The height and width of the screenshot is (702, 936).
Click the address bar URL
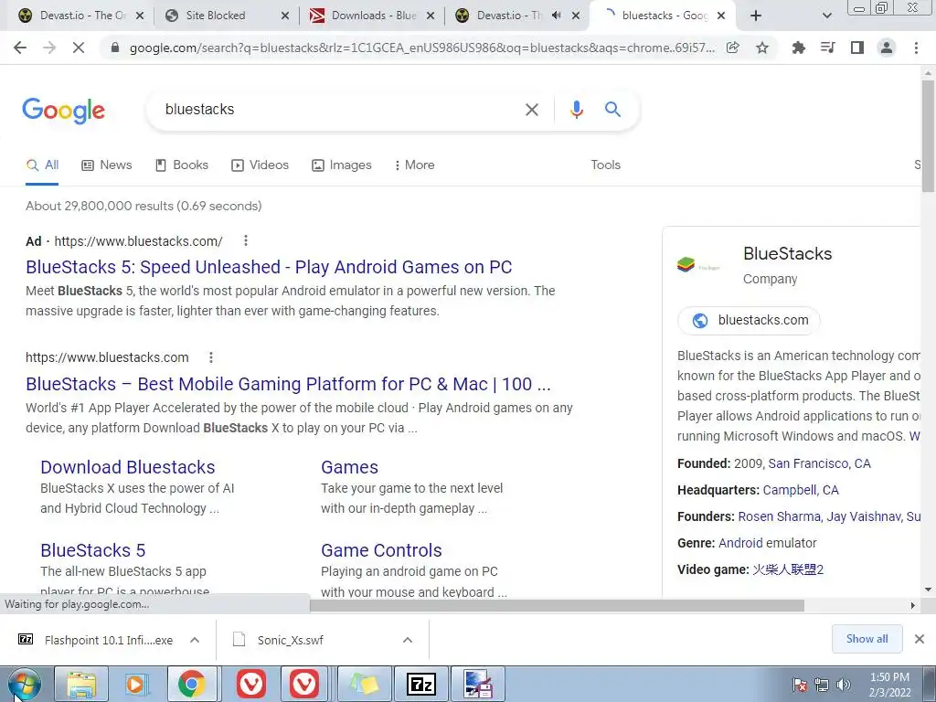(421, 48)
